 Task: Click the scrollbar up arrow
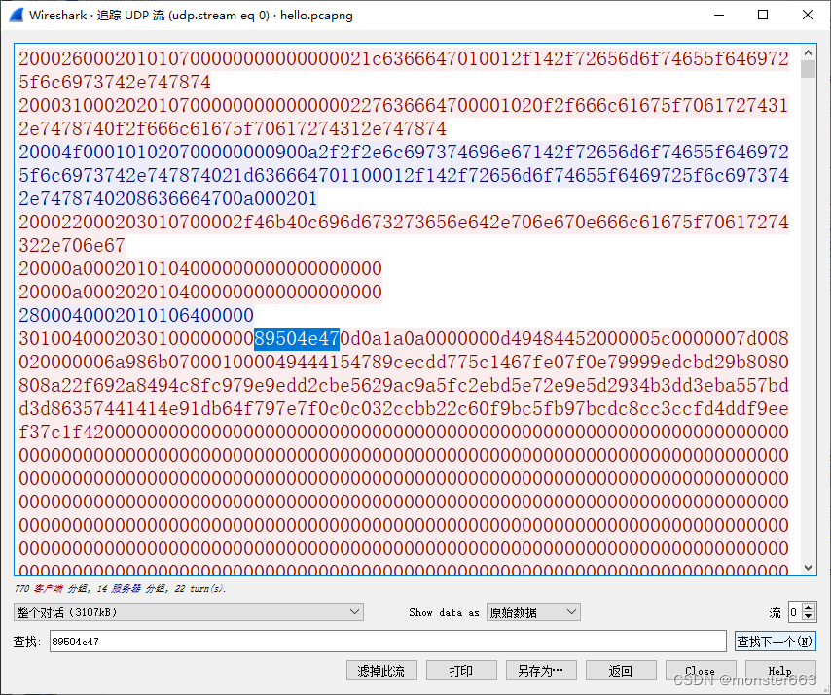[x=809, y=52]
